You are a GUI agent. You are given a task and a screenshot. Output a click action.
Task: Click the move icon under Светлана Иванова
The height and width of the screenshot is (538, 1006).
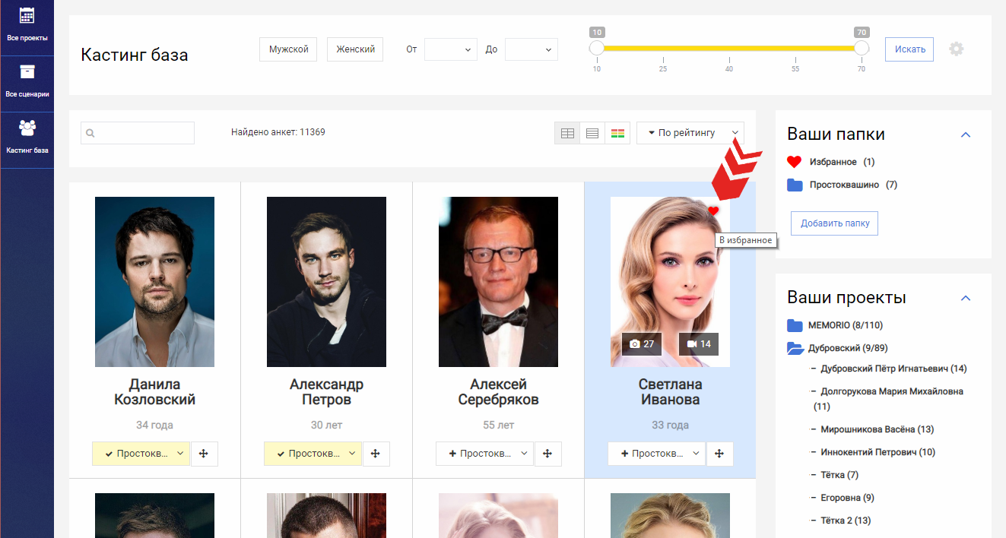click(719, 454)
